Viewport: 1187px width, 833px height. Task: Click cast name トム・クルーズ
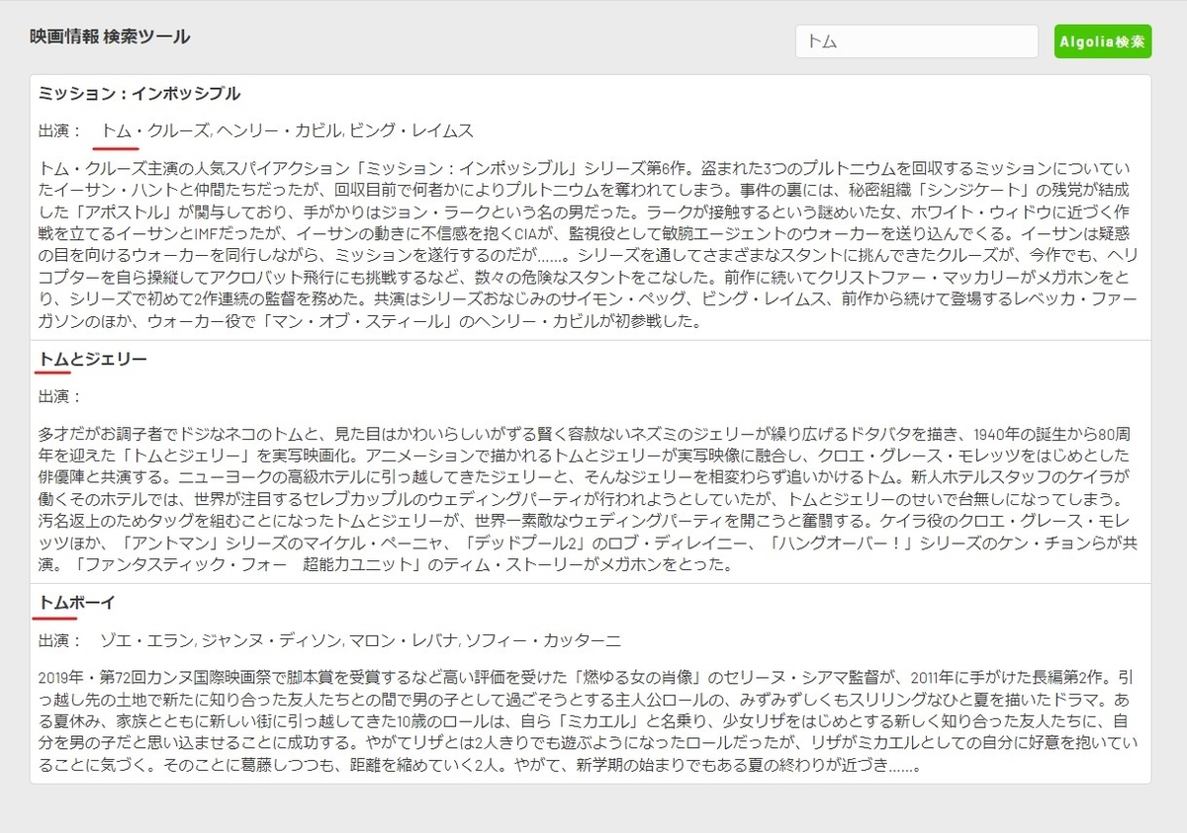tap(155, 130)
